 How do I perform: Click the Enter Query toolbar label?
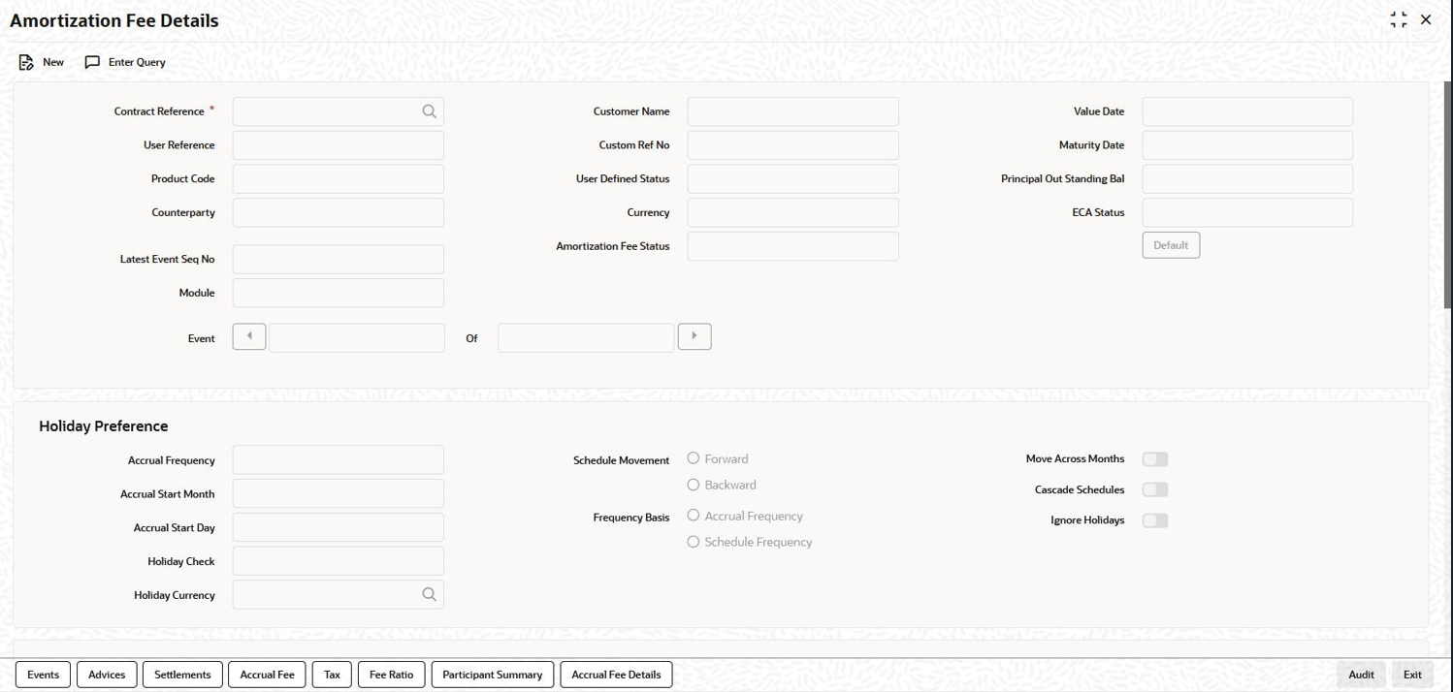pyautogui.click(x=137, y=62)
